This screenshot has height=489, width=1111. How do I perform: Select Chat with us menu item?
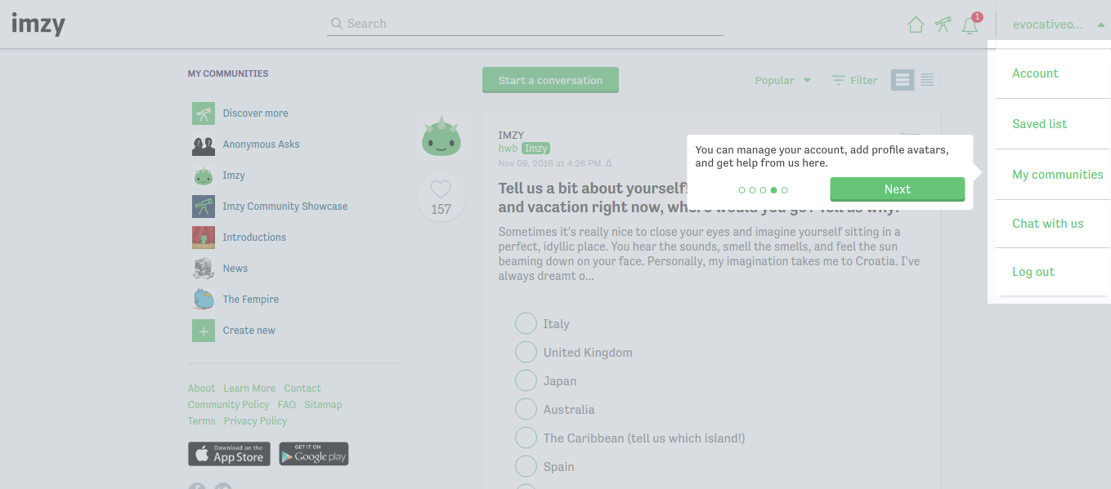tap(1049, 224)
